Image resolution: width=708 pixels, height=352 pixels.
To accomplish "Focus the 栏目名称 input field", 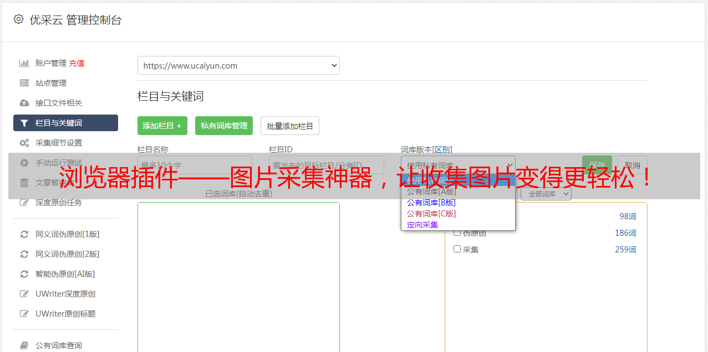I will coord(195,165).
